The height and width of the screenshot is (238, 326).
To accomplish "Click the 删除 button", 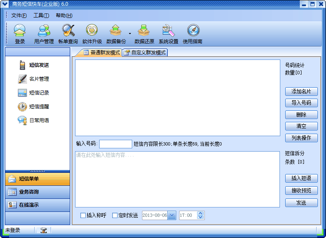I will tap(301, 115).
